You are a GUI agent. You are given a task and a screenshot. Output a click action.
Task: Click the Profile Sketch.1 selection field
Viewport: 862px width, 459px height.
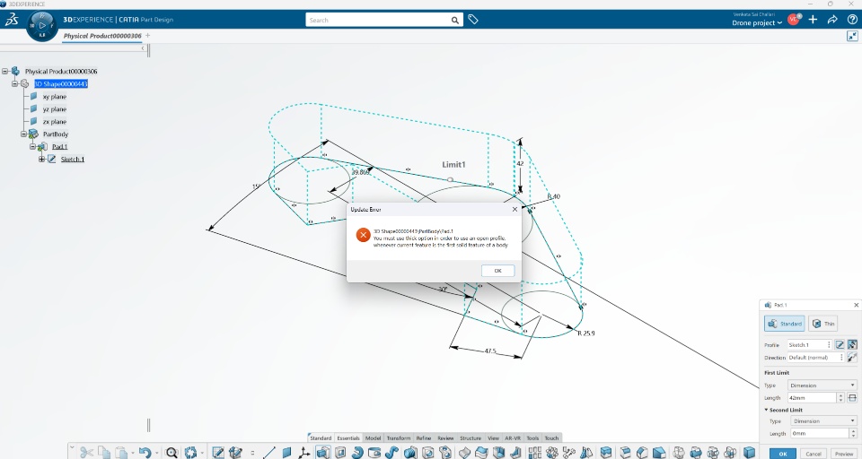(x=806, y=345)
